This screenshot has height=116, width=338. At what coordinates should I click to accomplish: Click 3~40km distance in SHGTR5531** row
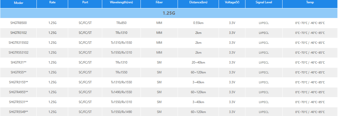coord(198,102)
